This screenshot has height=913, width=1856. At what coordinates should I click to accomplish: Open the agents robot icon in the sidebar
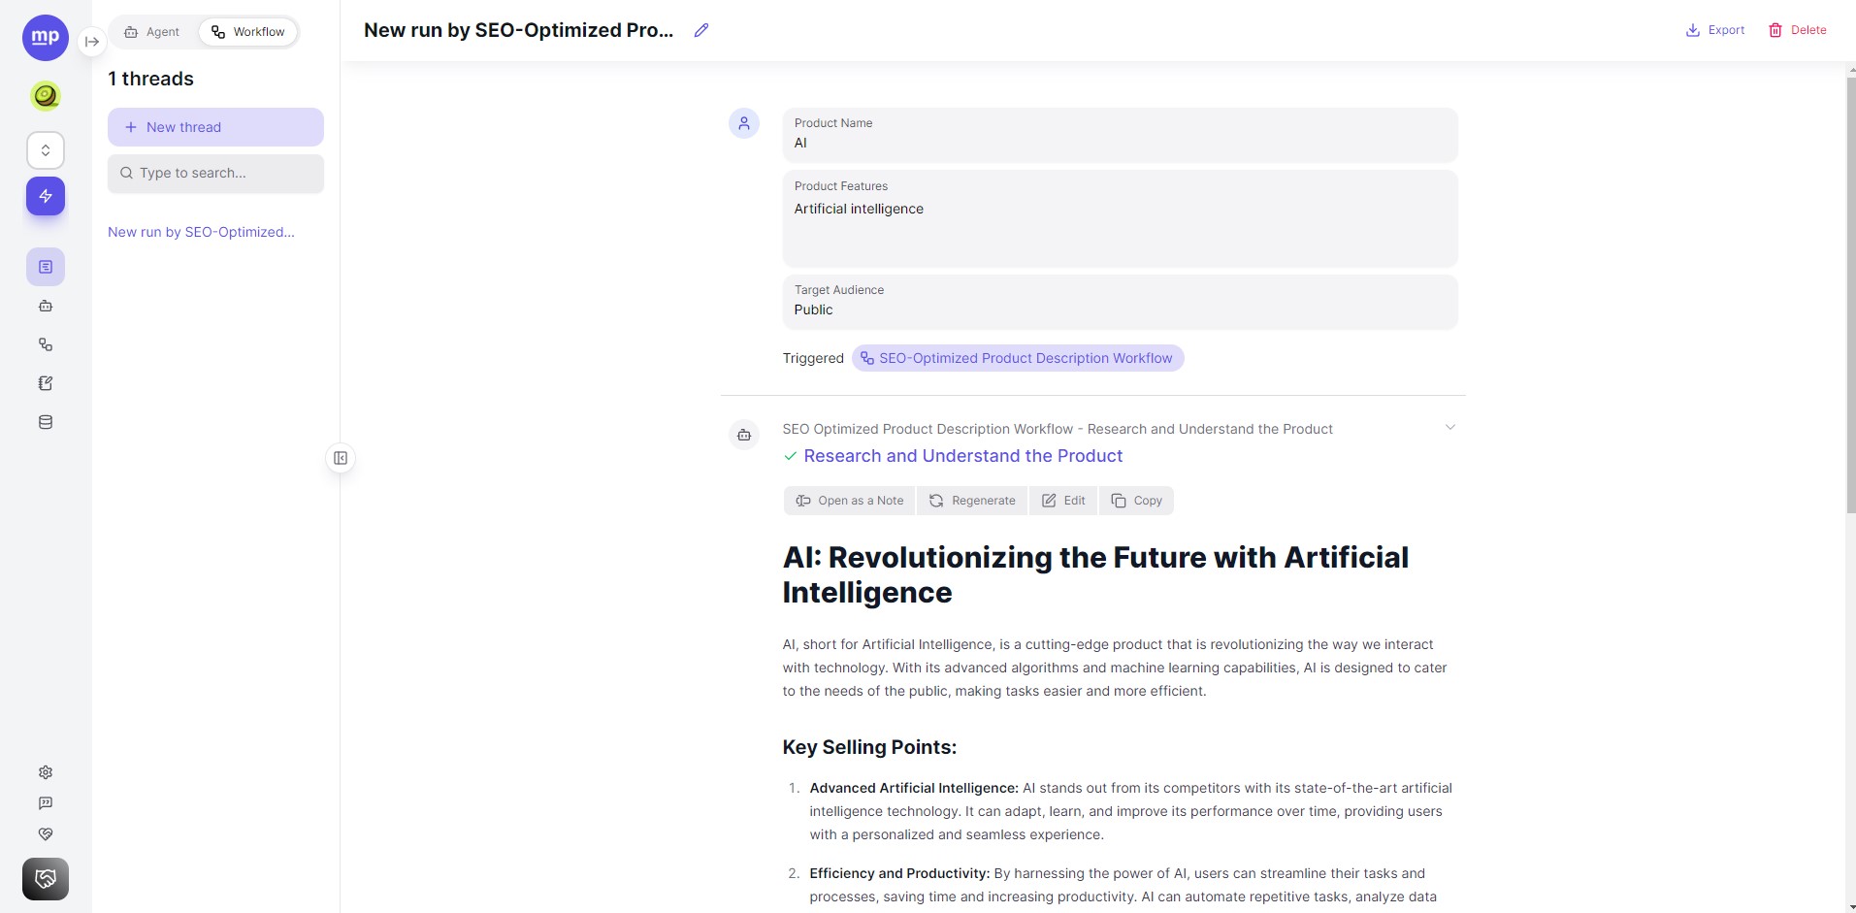tap(46, 306)
